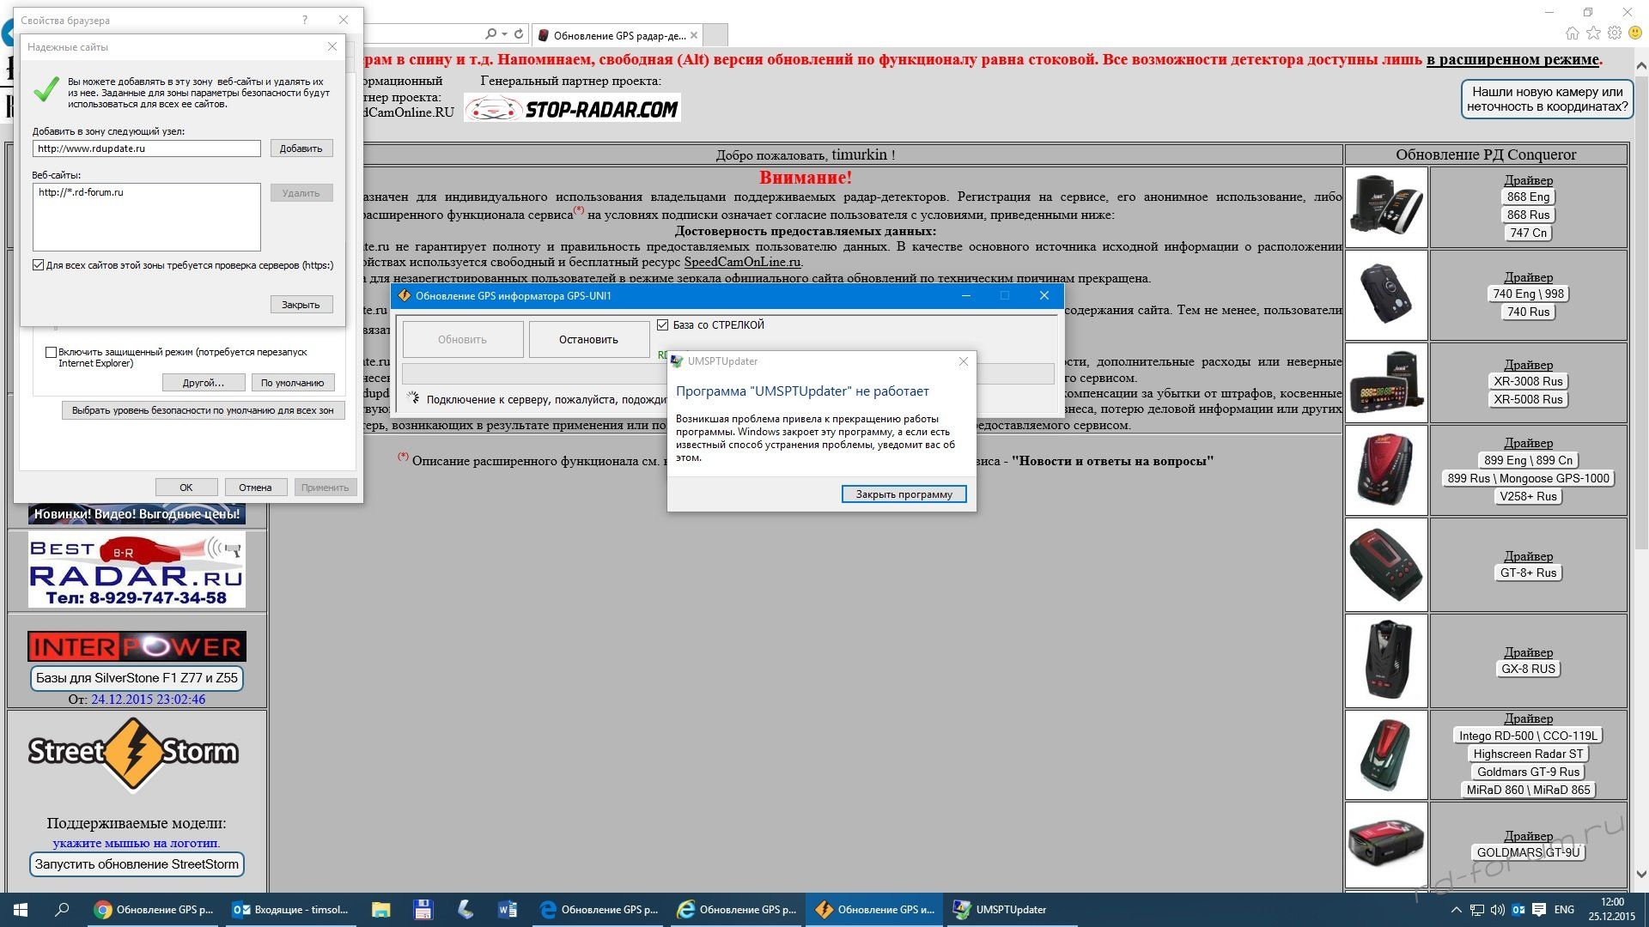This screenshot has width=1649, height=927.
Task: Click Добавить in trusted sites dialog
Action: click(301, 148)
